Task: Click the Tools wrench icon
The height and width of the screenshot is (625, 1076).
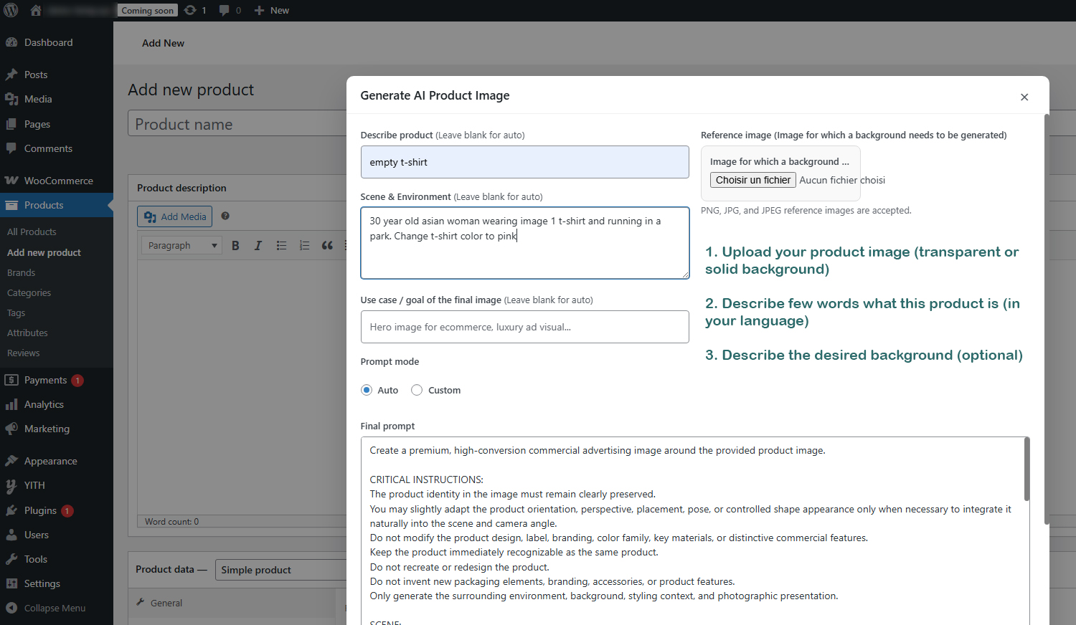Action: 11,559
